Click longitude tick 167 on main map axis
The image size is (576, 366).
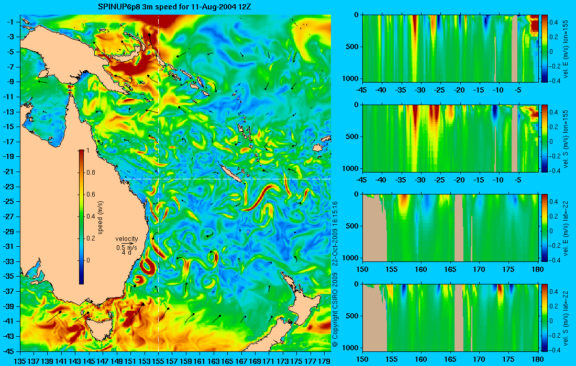pyautogui.click(x=241, y=361)
